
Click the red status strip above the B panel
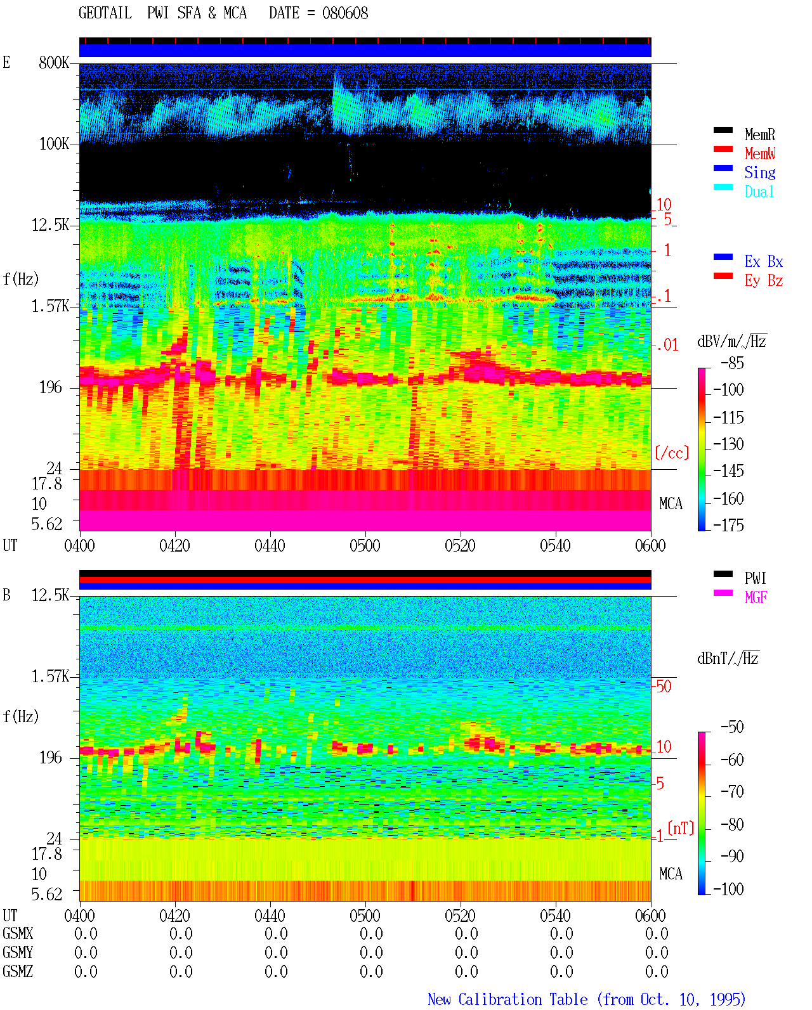click(365, 579)
